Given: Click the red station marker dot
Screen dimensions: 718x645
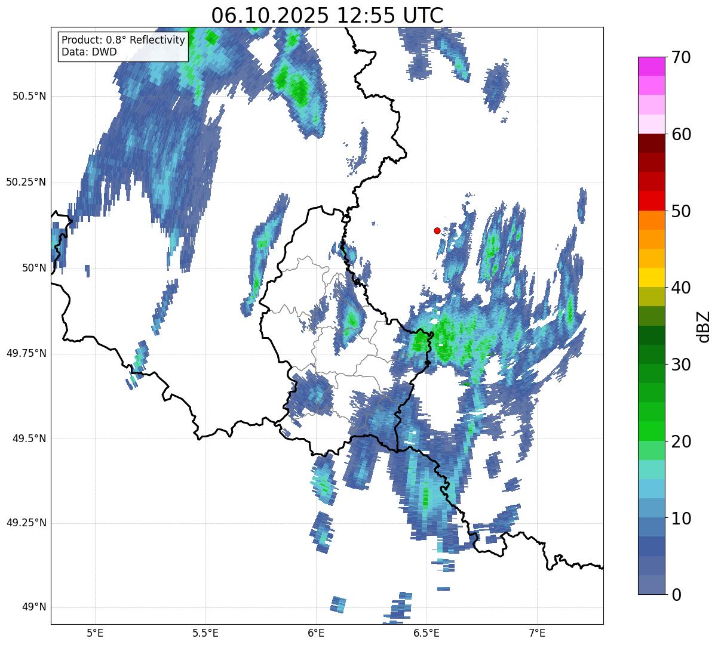Looking at the screenshot, I should tap(437, 230).
